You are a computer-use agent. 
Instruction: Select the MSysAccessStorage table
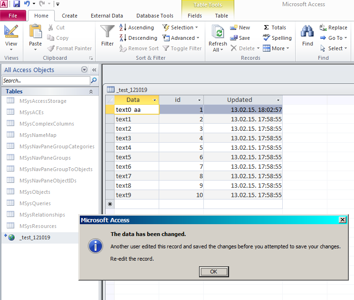[x=43, y=101]
